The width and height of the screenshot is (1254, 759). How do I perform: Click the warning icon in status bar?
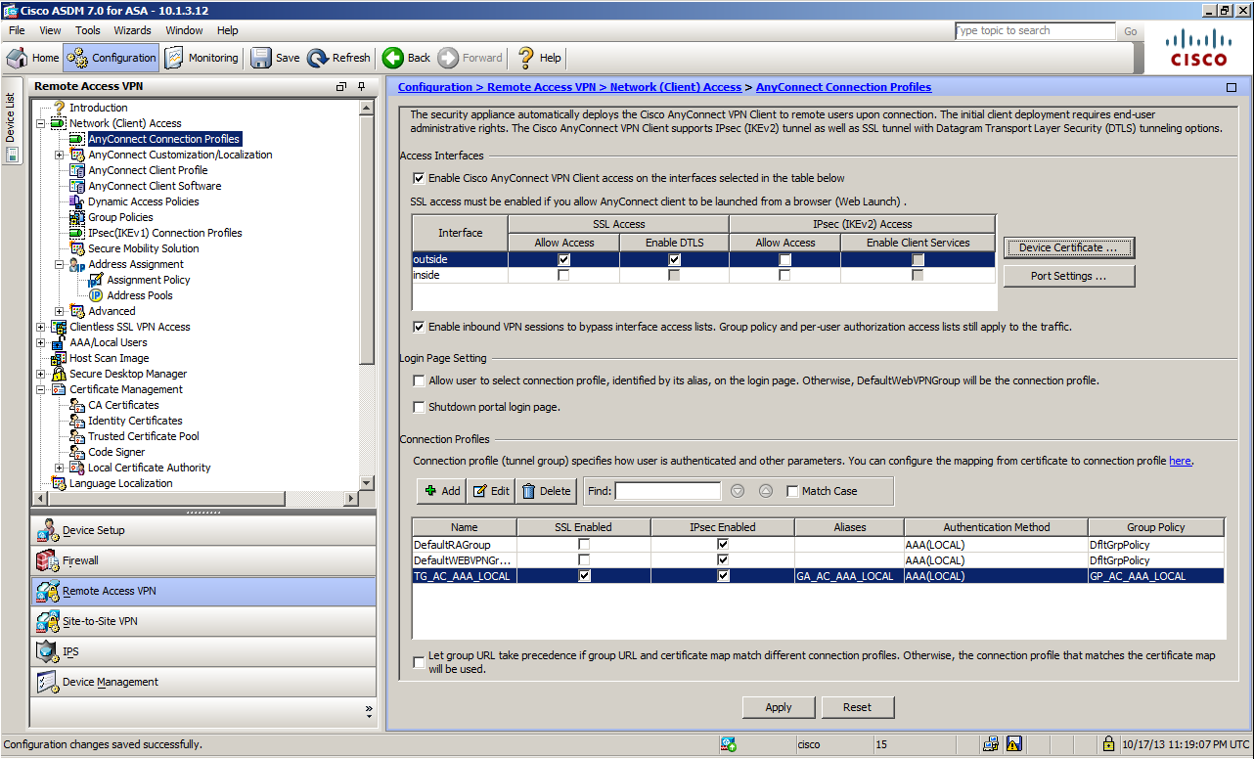[1014, 744]
